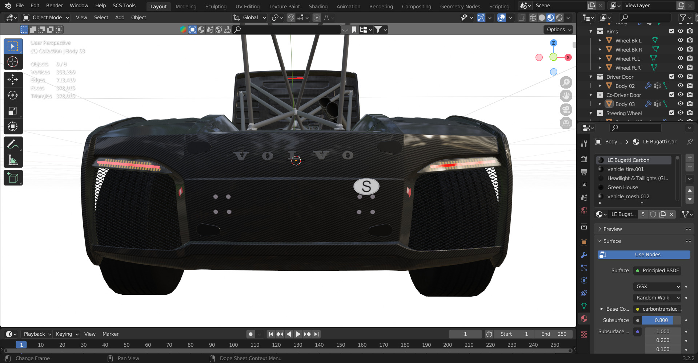698x363 pixels.
Task: Adjust the Subsurface 0.800 slider
Action: click(x=661, y=320)
